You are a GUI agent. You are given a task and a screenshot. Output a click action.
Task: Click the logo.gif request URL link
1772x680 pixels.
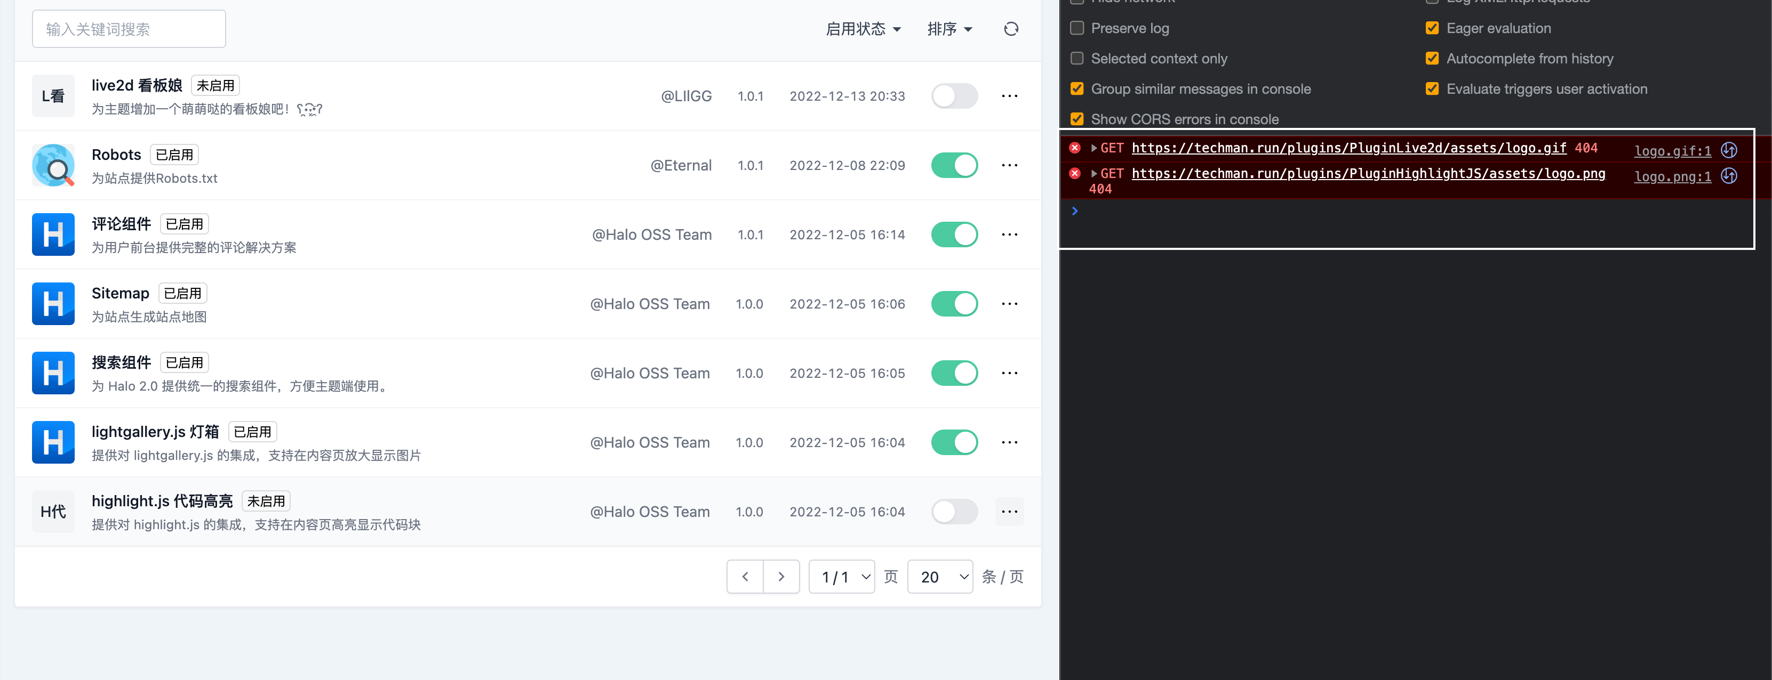point(1348,148)
